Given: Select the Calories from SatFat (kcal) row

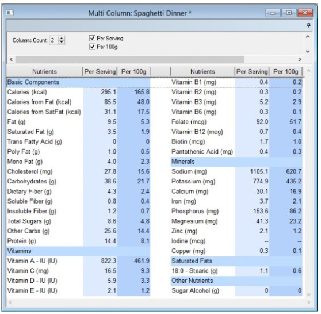Looking at the screenshot, I should (78, 112).
